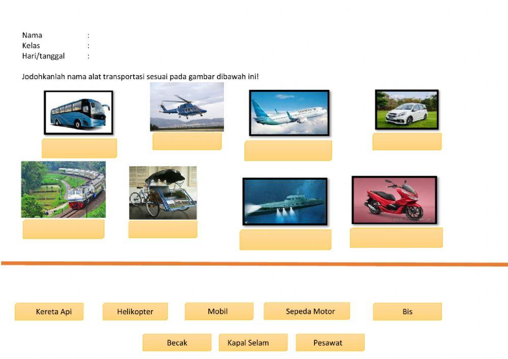Click the train on tracks image
This screenshot has width=508, height=359.
(63, 189)
